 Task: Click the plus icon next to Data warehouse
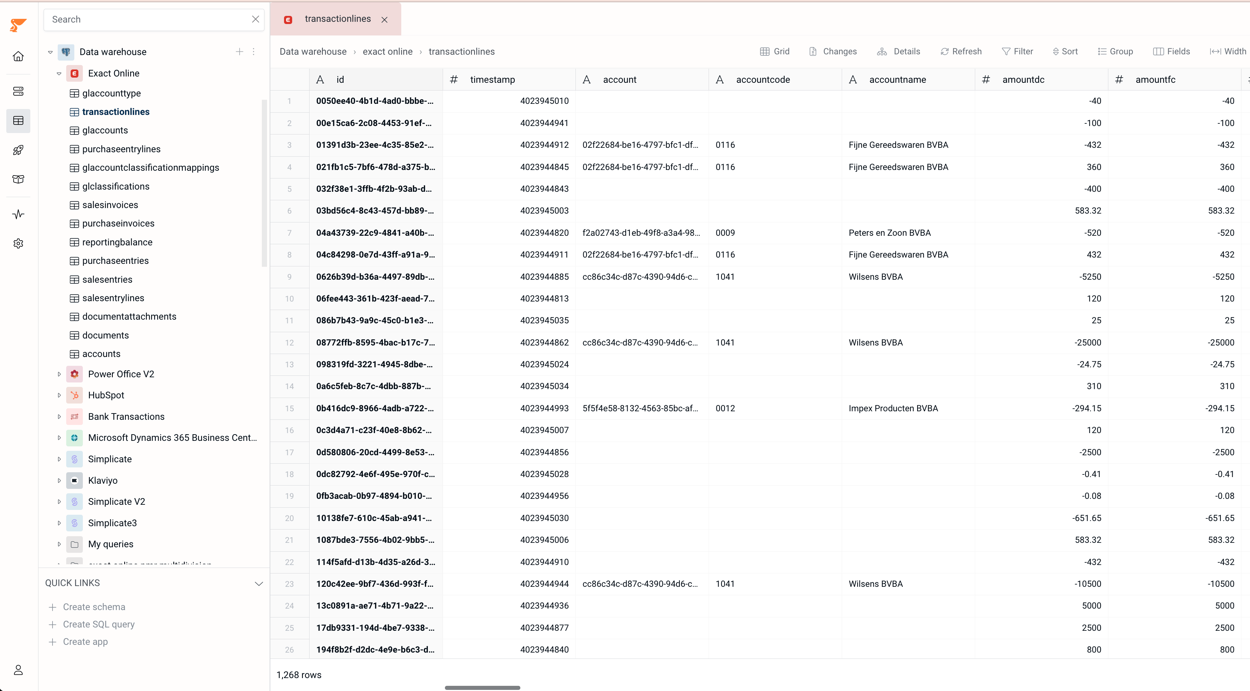[239, 51]
